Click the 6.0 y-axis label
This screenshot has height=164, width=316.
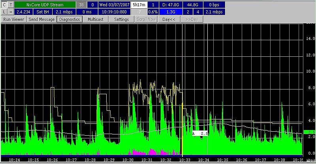[312, 104]
